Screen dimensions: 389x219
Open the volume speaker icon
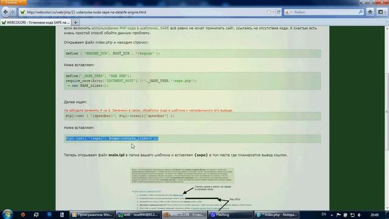[360, 215]
